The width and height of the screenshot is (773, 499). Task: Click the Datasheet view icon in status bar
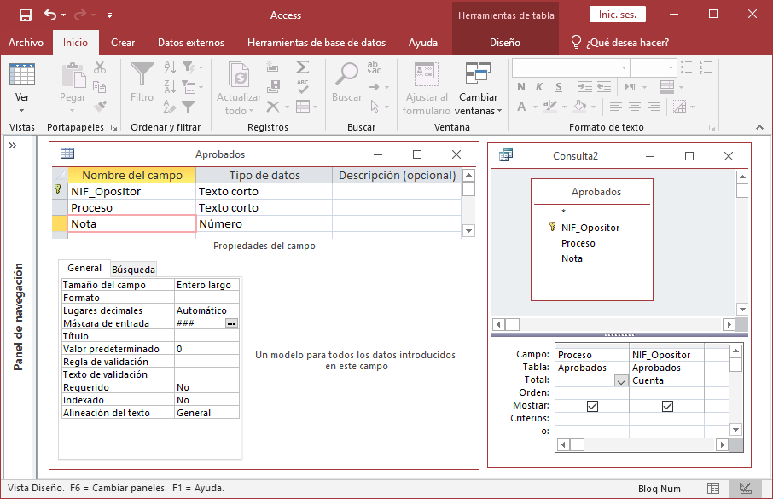pos(713,489)
